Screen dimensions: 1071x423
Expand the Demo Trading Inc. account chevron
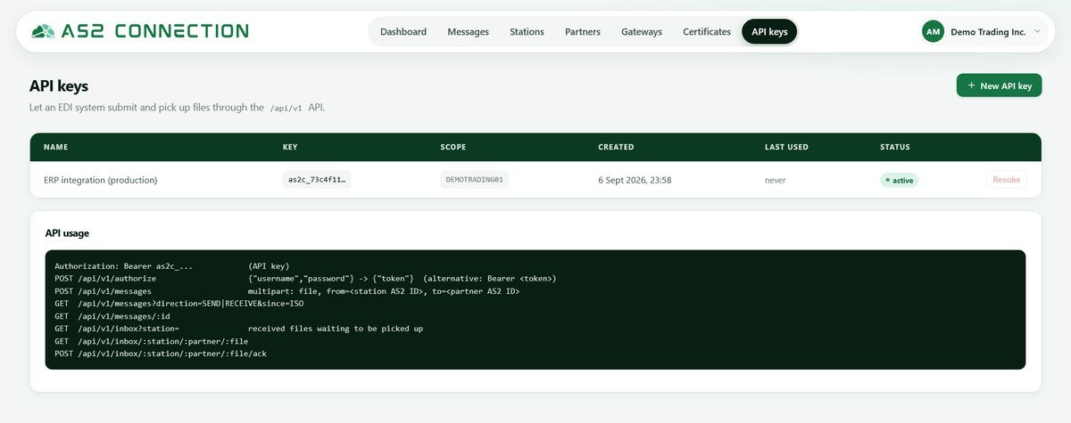[1037, 31]
